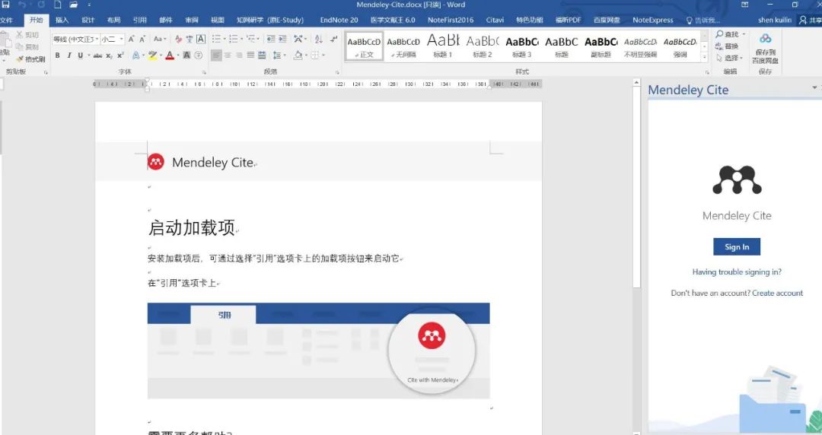
Task: Click the enclose characters icon
Action: tap(199, 56)
